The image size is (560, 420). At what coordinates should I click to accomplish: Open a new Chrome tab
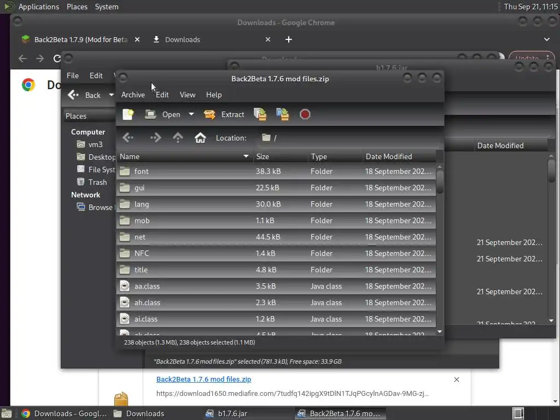(x=289, y=39)
